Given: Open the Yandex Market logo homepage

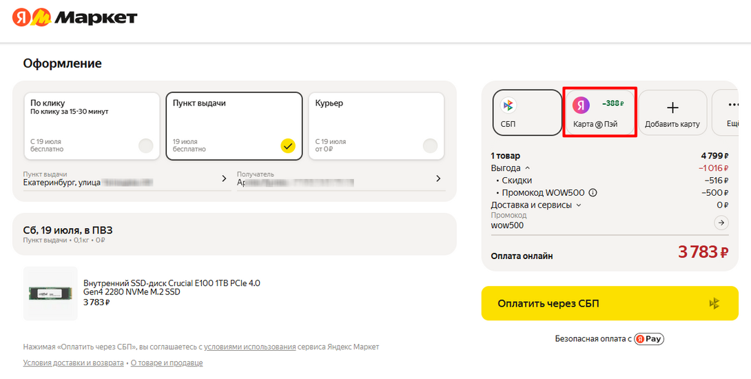Looking at the screenshot, I should coord(74,18).
